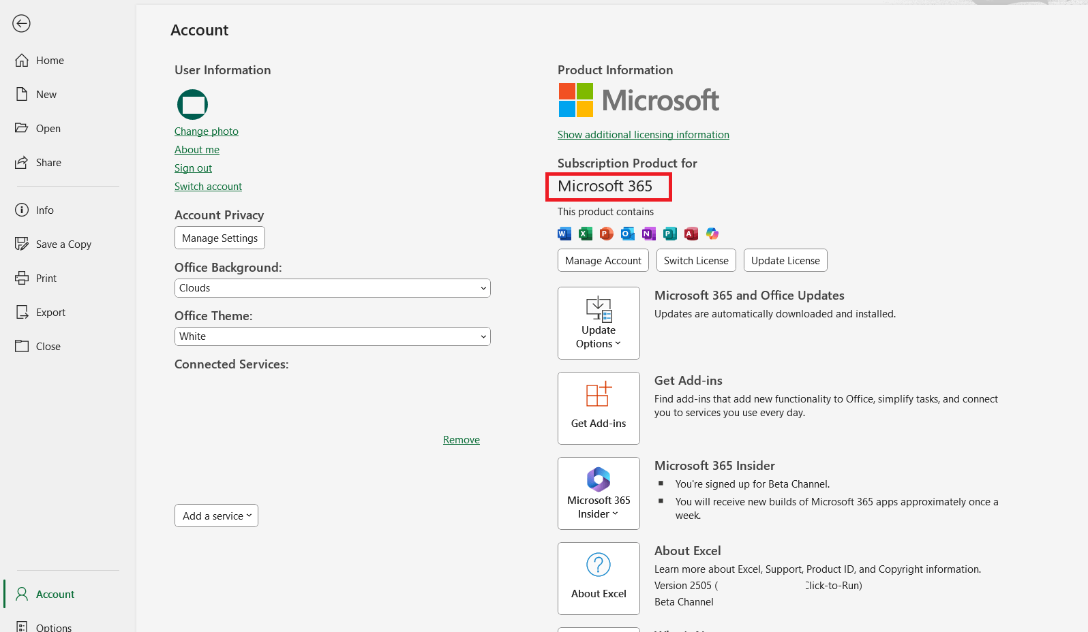Click the Account Privacy heading
The width and height of the screenshot is (1088, 632).
tap(219, 215)
